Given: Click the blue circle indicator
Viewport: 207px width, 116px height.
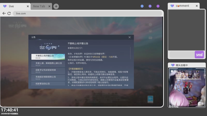Looking at the screenshot, I should pyautogui.click(x=142, y=6).
